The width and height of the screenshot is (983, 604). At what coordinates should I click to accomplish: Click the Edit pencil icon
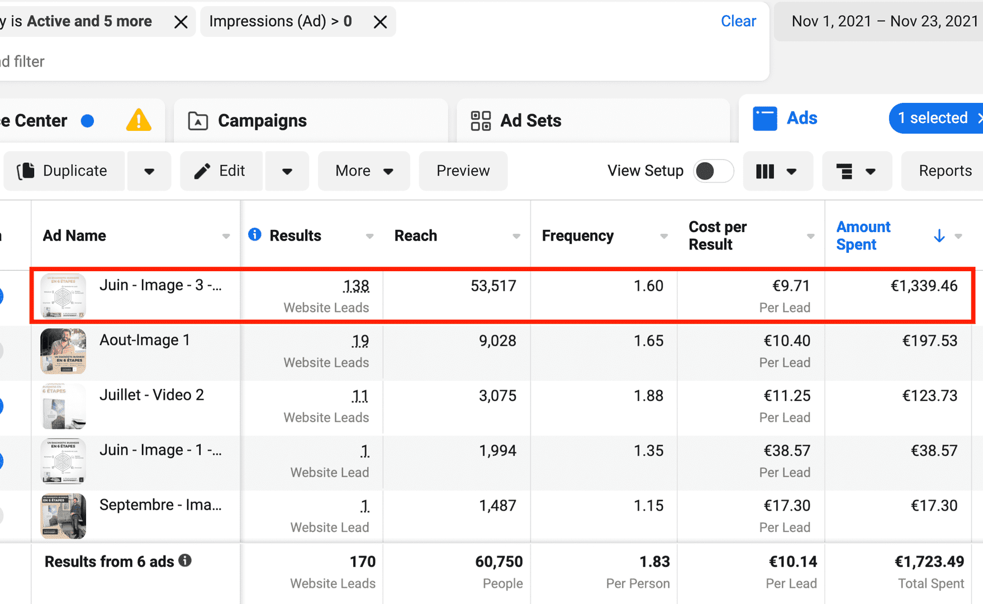coord(202,171)
